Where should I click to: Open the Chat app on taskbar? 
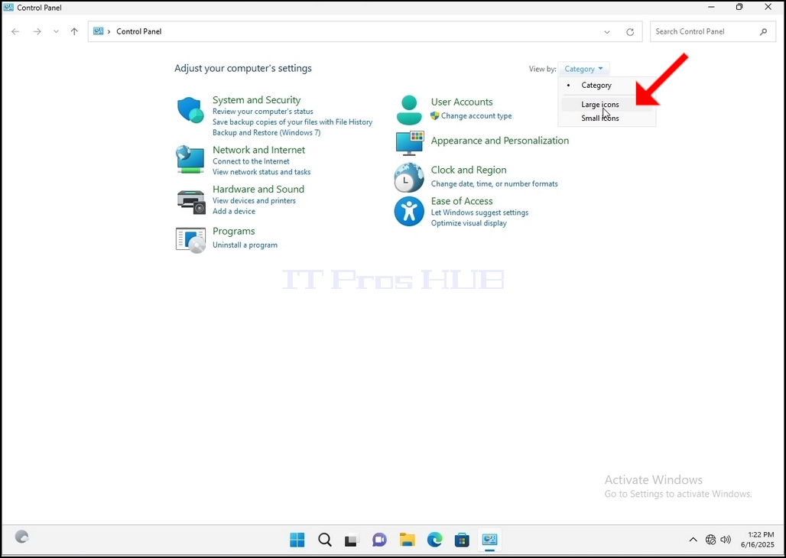379,540
